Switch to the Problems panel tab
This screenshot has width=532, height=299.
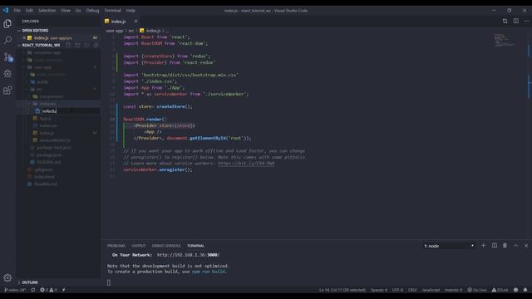tap(116, 246)
